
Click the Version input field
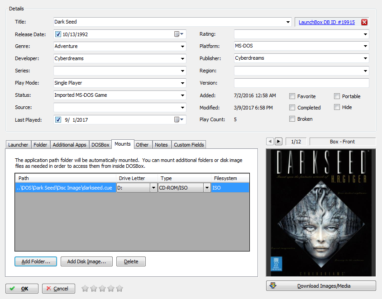click(x=301, y=83)
